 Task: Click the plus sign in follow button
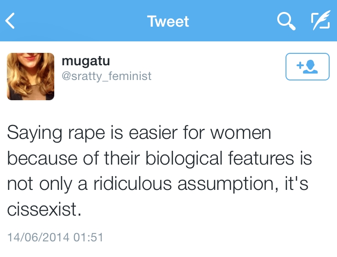300,66
